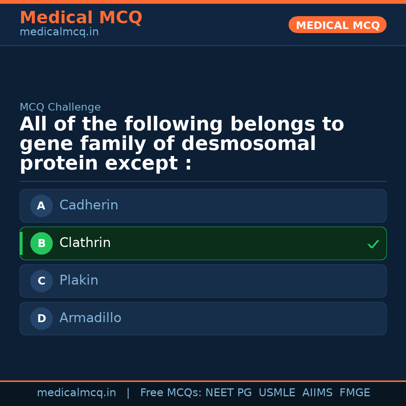Select answer option C Plakin

click(203, 281)
